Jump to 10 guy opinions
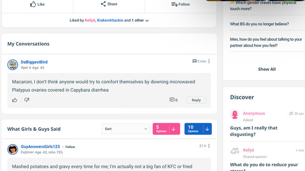 click(193, 129)
